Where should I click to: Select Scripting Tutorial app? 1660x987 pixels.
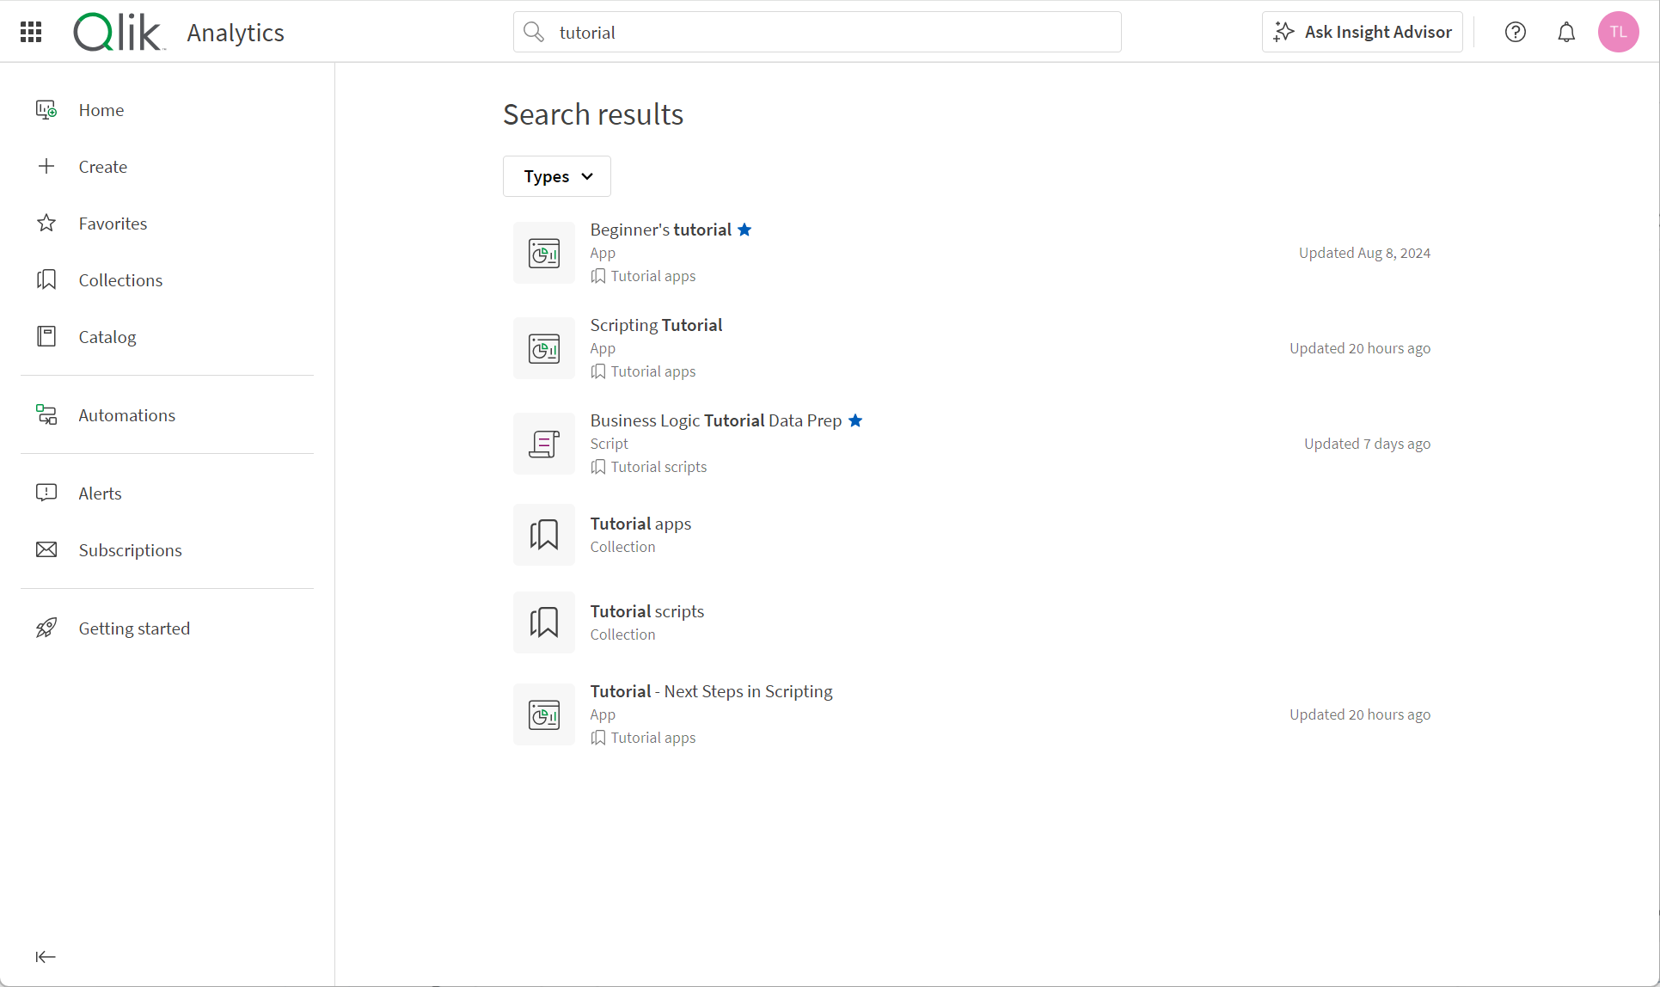[657, 324]
